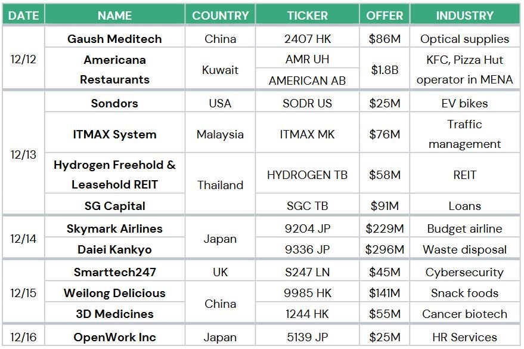Image resolution: width=524 pixels, height=349 pixels.
Task: Select the OpenWork Inc name cell
Action: coord(114,337)
